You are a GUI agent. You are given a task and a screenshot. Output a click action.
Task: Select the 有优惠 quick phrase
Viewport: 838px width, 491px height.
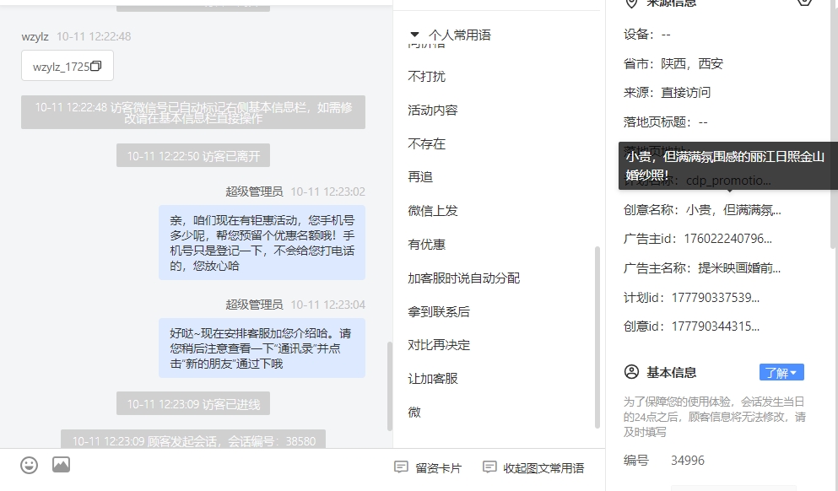click(426, 244)
